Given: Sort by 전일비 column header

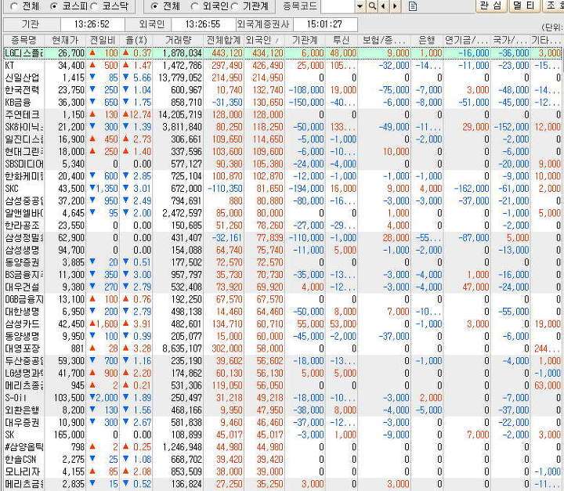Looking at the screenshot, I should (103, 40).
